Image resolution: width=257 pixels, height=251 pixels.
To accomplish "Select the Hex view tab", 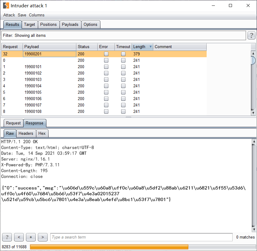I will [x=42, y=134].
